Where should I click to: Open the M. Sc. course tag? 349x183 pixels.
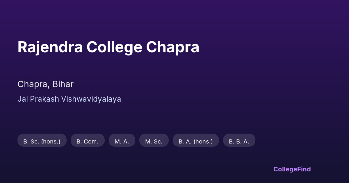click(154, 140)
